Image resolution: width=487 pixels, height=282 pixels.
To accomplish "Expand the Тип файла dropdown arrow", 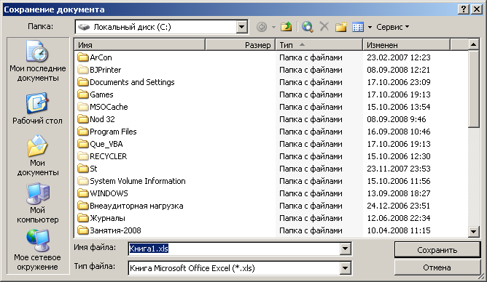I will 345,268.
